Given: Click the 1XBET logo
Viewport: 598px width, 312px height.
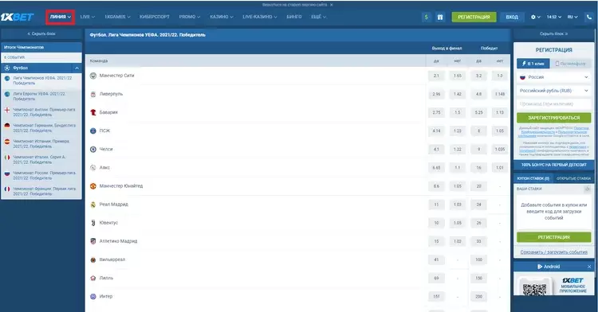Looking at the screenshot, I should 18,18.
